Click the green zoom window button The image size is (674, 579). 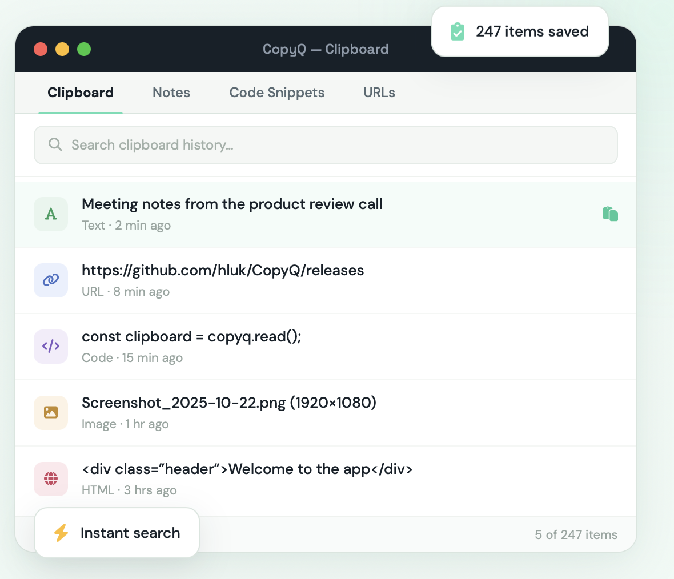click(x=84, y=49)
